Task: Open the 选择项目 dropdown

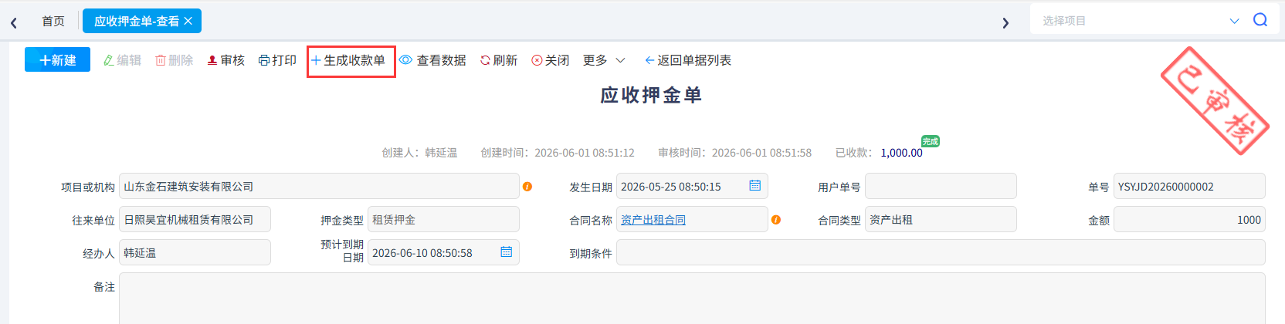Action: pyautogui.click(x=1141, y=20)
